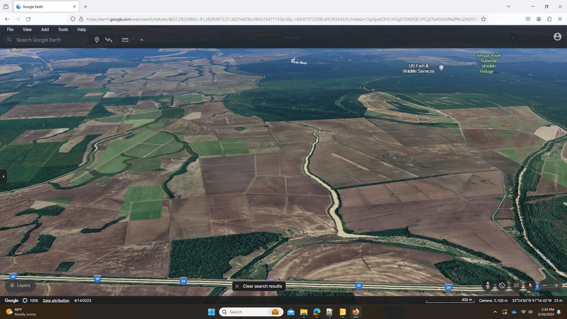
Task: Expand the left side panel arrow
Action: [3, 177]
